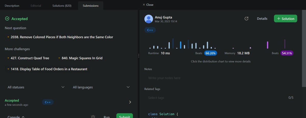
Task: Click the submission date Mar 30, 2023 19:14
Action: tap(166, 22)
